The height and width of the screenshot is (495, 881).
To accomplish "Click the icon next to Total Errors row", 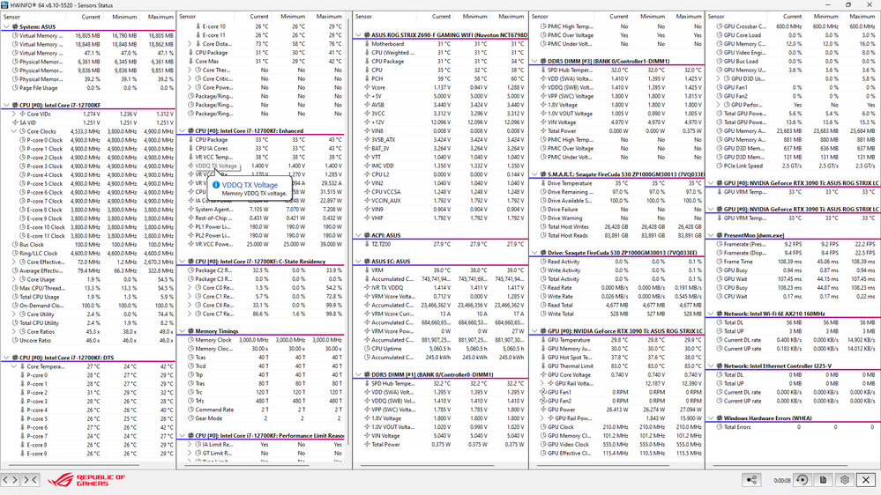I will point(720,427).
